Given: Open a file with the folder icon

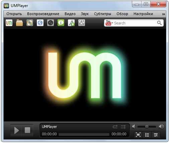Looking at the screenshot, I should [x=19, y=23].
